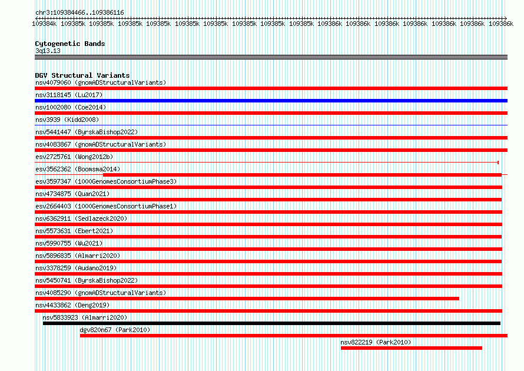The width and height of the screenshot is (524, 371).
Task: Select the red nsv1002080 Coe2014 bar
Action: (271, 113)
